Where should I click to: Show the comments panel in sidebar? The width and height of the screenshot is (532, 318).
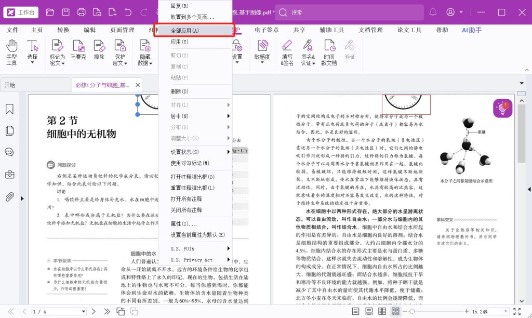coord(9,152)
